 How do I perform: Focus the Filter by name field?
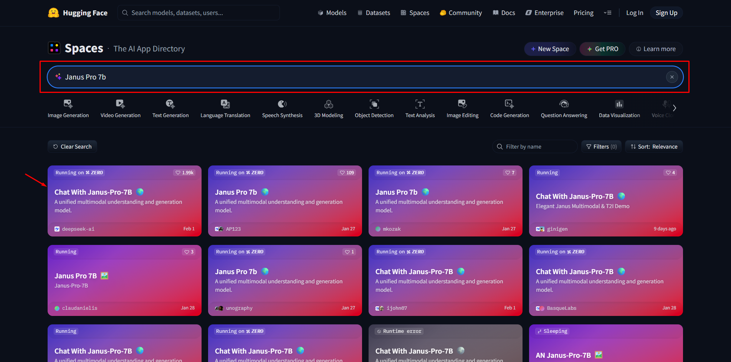coord(535,147)
